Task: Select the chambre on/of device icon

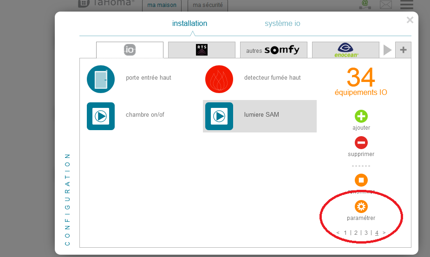Action: point(100,116)
